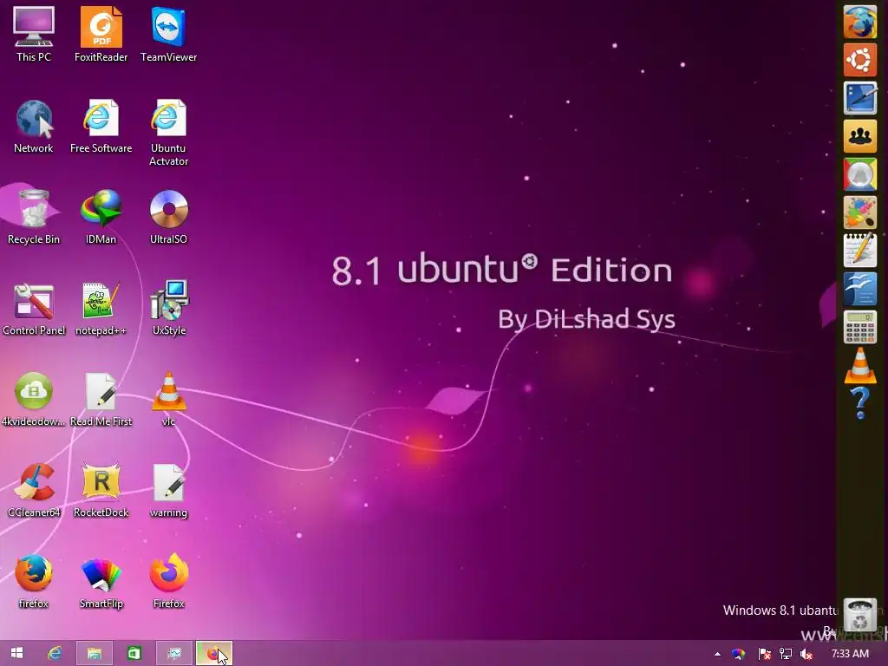Select the Recycle Bin on the desktop
The image size is (888, 666).
[x=34, y=217]
